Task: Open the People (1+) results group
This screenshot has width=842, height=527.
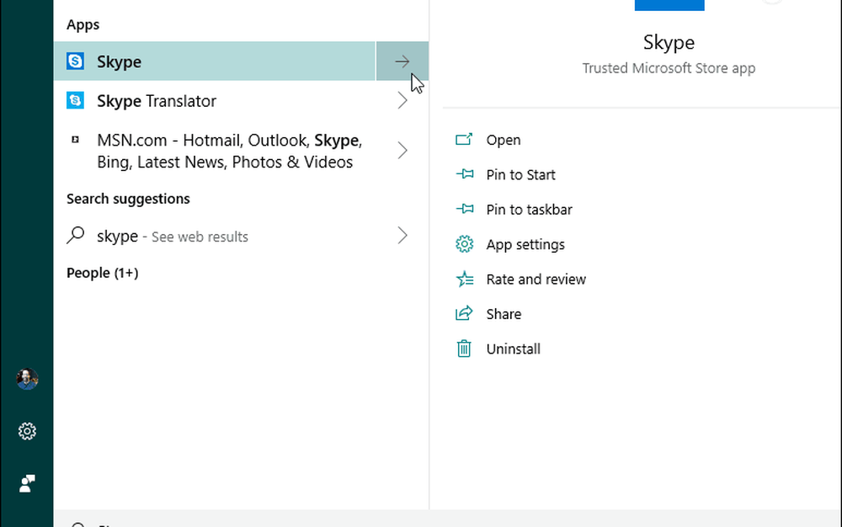Action: (x=102, y=273)
